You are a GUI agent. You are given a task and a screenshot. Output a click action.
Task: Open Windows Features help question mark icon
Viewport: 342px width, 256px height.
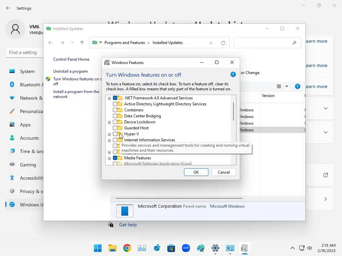pos(233,74)
